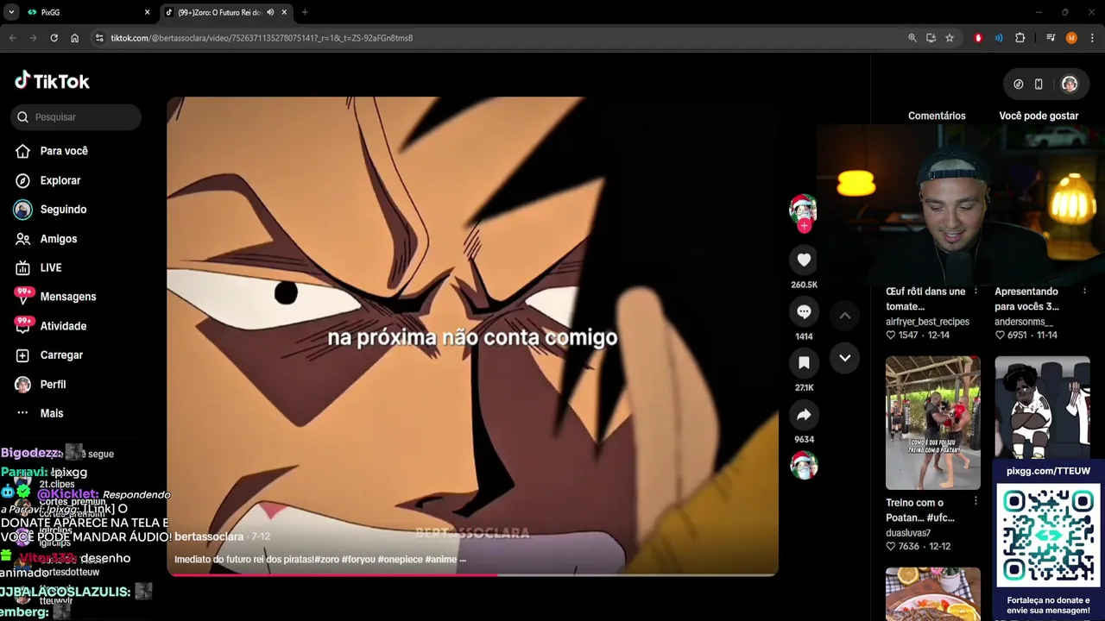
Task: Click the Pesquisar search field
Action: coord(76,117)
